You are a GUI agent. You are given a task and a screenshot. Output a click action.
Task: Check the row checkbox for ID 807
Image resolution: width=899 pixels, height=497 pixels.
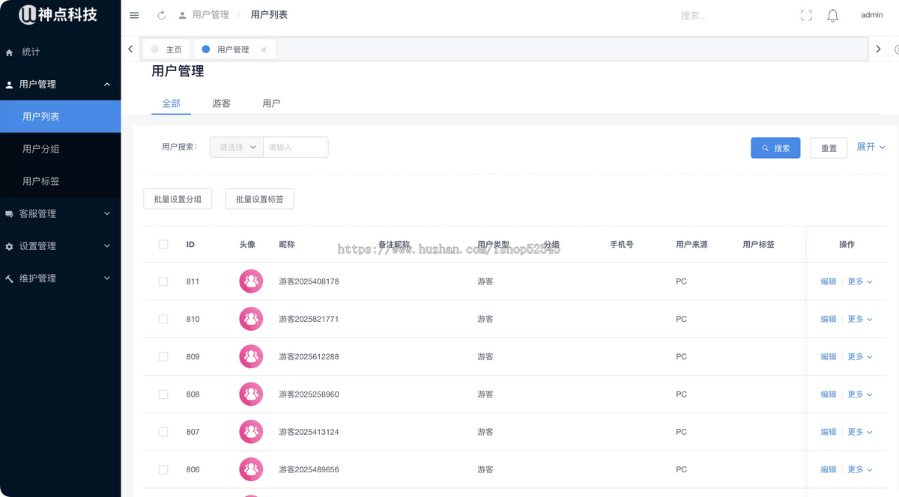(163, 432)
